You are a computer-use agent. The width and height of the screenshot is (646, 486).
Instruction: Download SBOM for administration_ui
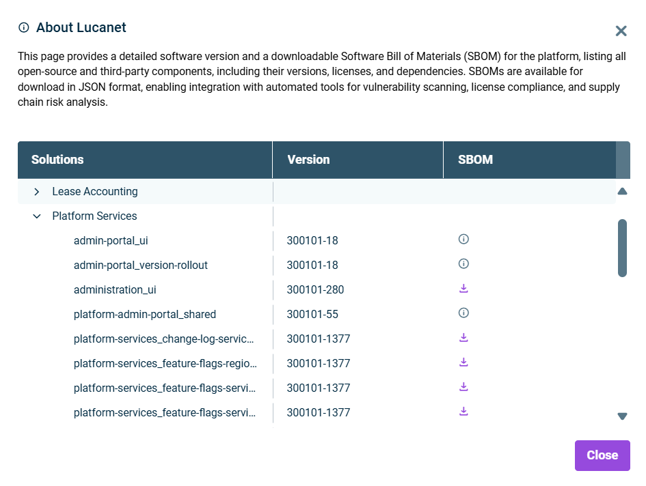click(x=463, y=289)
